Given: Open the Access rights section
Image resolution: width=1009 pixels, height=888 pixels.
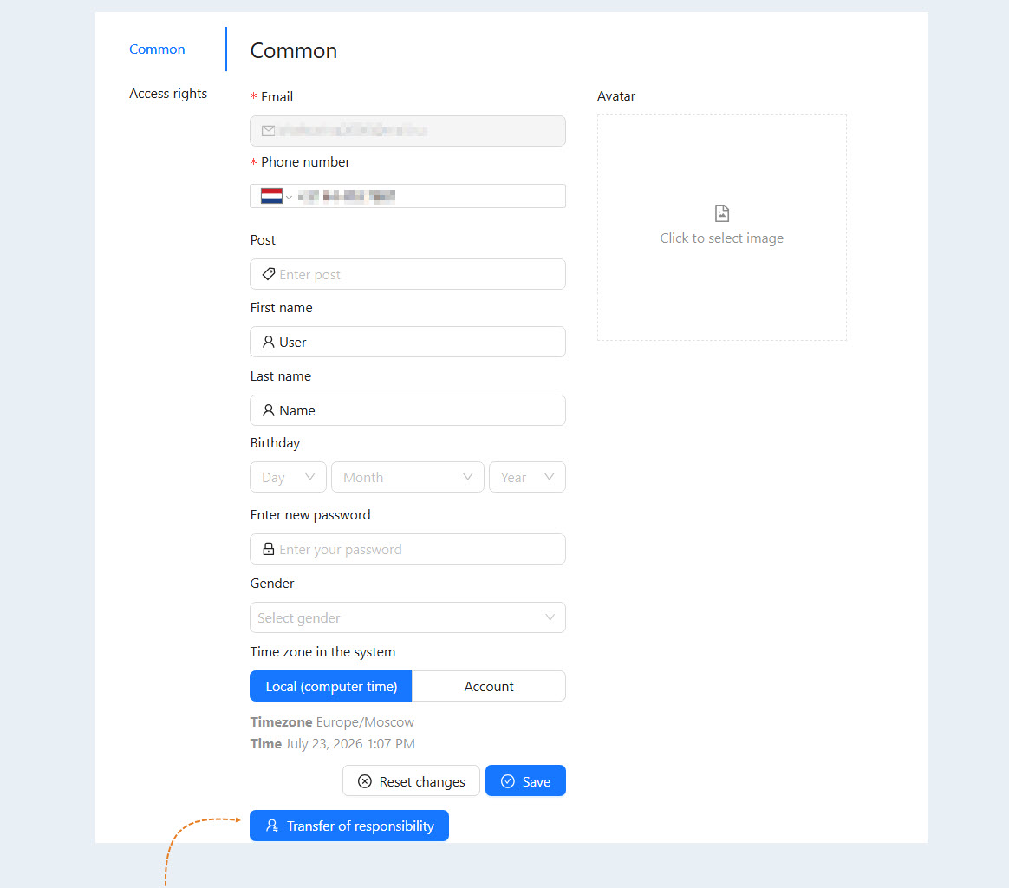Looking at the screenshot, I should pyautogui.click(x=168, y=94).
